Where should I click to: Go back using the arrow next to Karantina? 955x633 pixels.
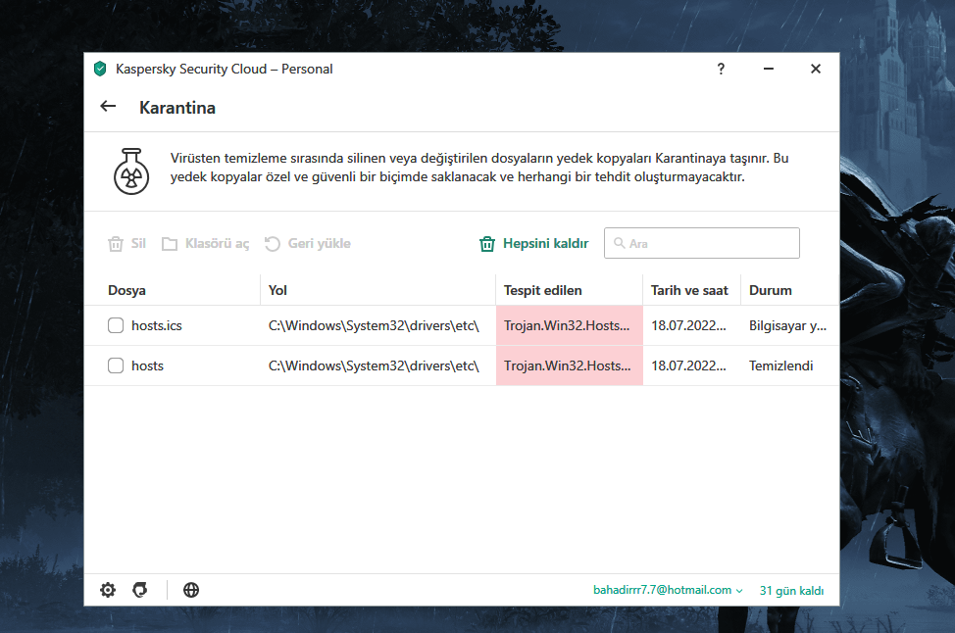point(108,107)
